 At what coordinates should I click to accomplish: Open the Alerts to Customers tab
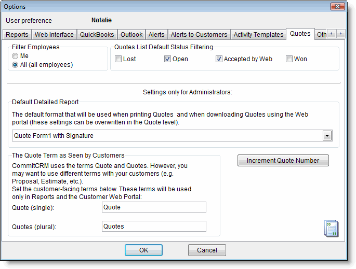pyautogui.click(x=199, y=35)
